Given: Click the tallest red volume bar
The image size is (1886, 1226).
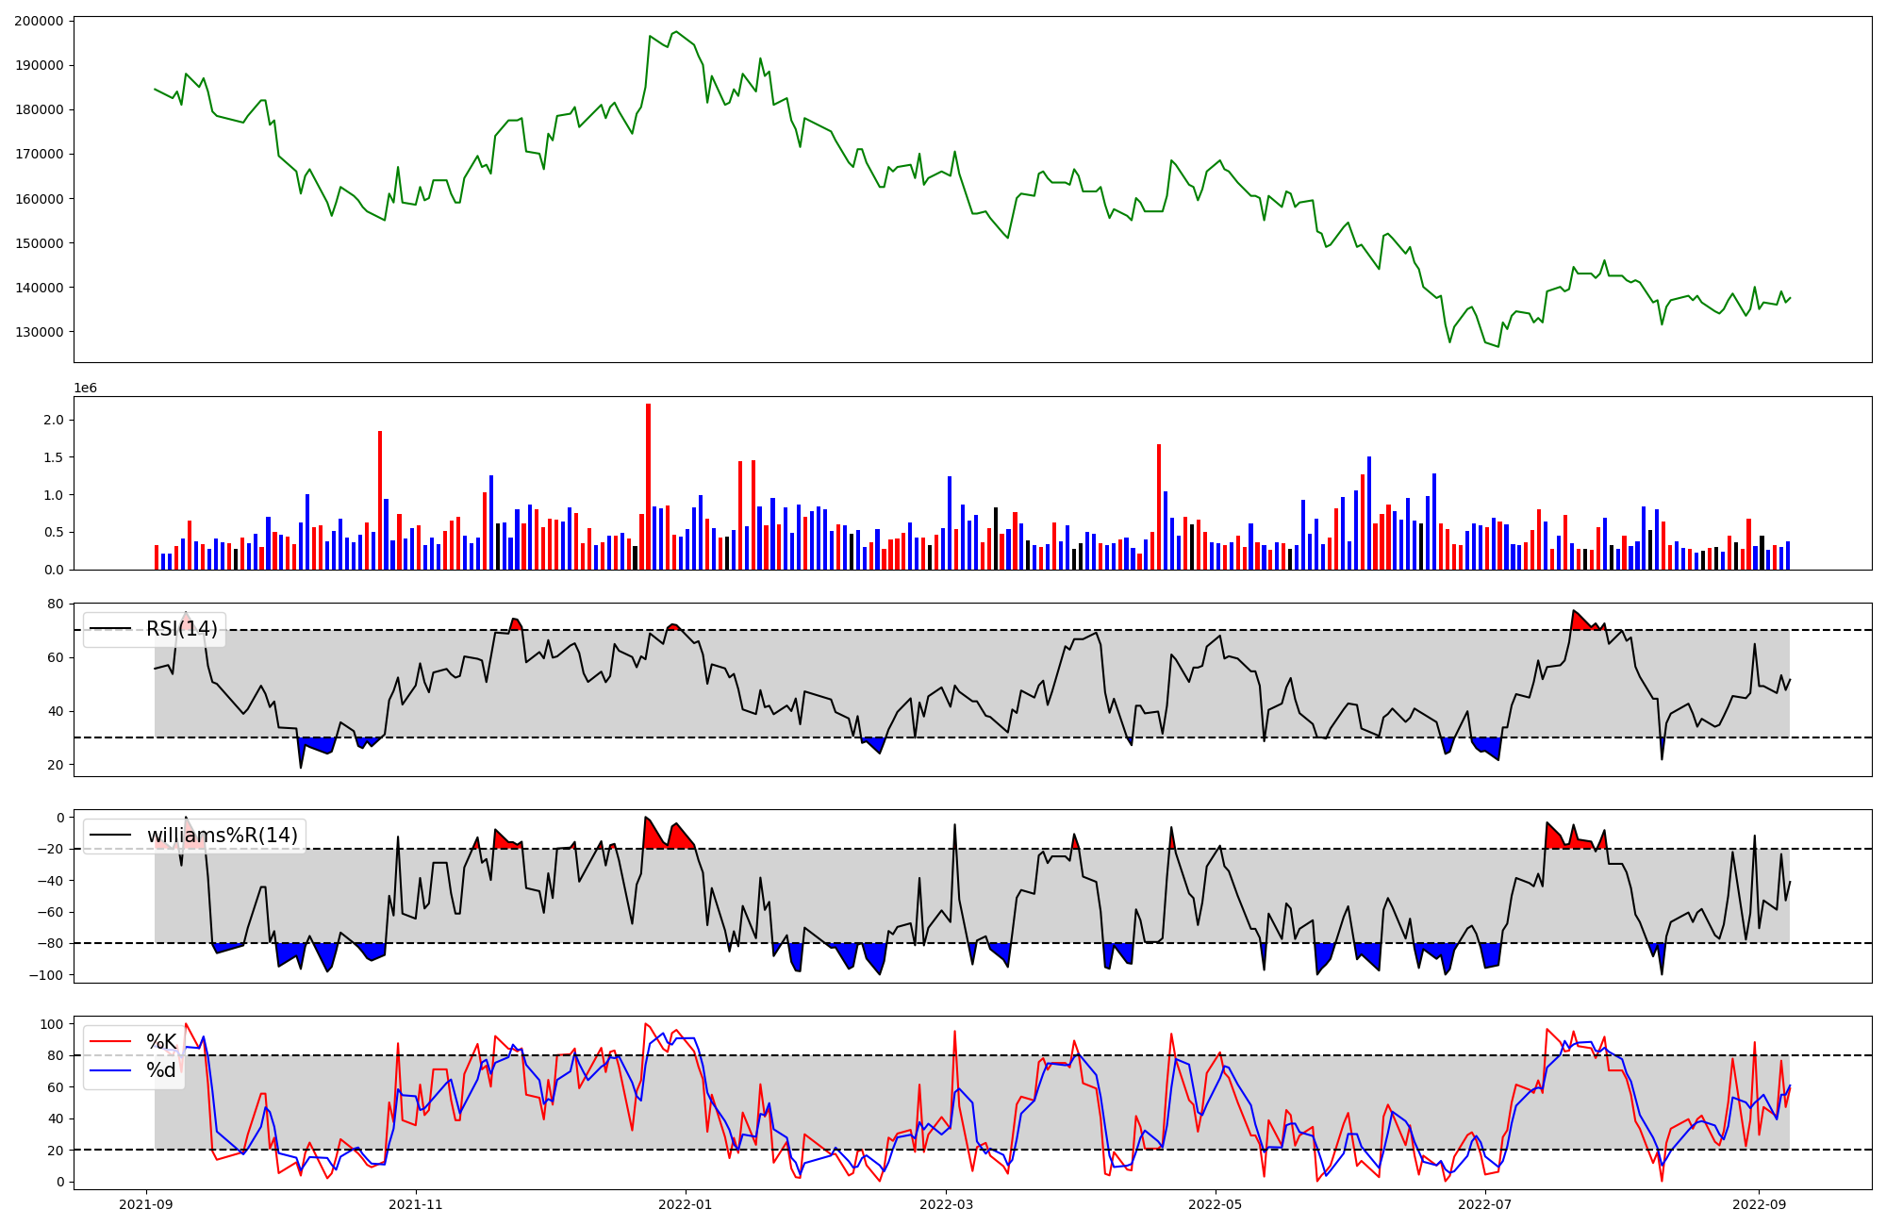Looking at the screenshot, I should 648,486.
